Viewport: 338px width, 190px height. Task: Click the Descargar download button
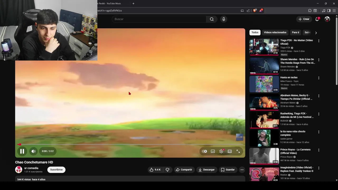point(206,170)
